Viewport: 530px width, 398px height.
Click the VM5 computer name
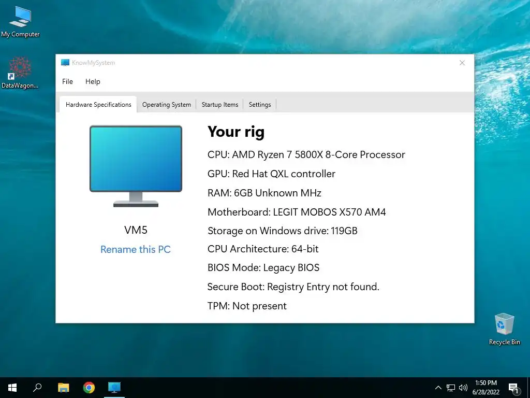click(136, 230)
